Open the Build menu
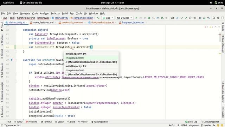Image resolution: width=225 pixels, height=127 pixels. tap(65, 13)
